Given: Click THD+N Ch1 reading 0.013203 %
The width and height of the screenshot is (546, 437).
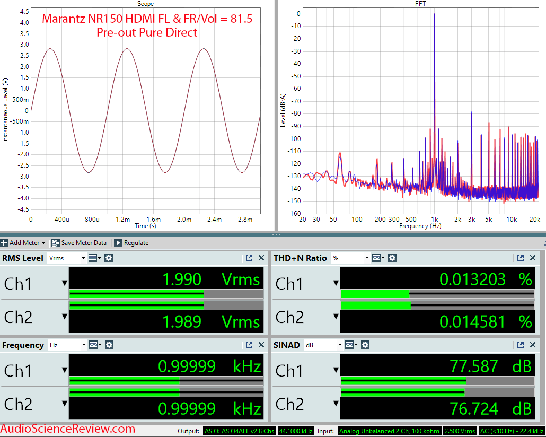Looking at the screenshot, I should click(x=486, y=279).
